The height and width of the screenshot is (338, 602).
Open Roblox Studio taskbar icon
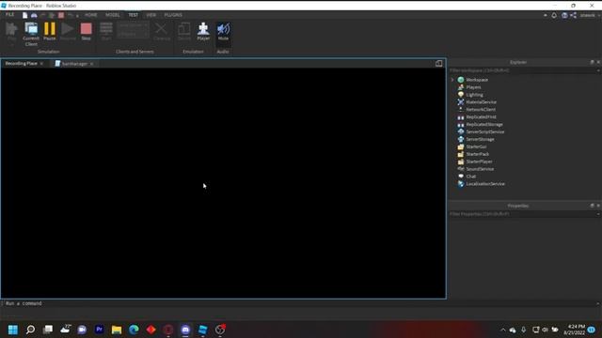pyautogui.click(x=203, y=330)
